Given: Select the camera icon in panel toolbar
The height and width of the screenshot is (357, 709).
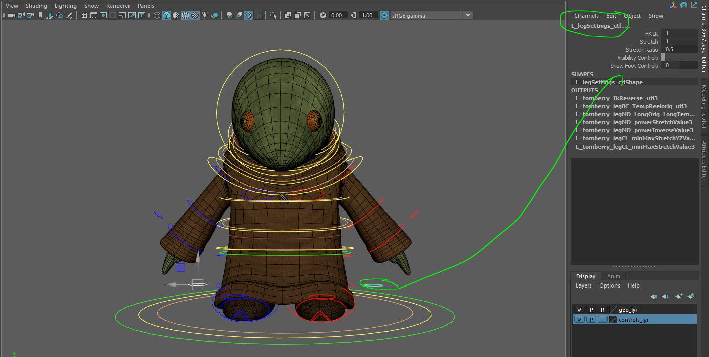Looking at the screenshot, I should click(11, 15).
